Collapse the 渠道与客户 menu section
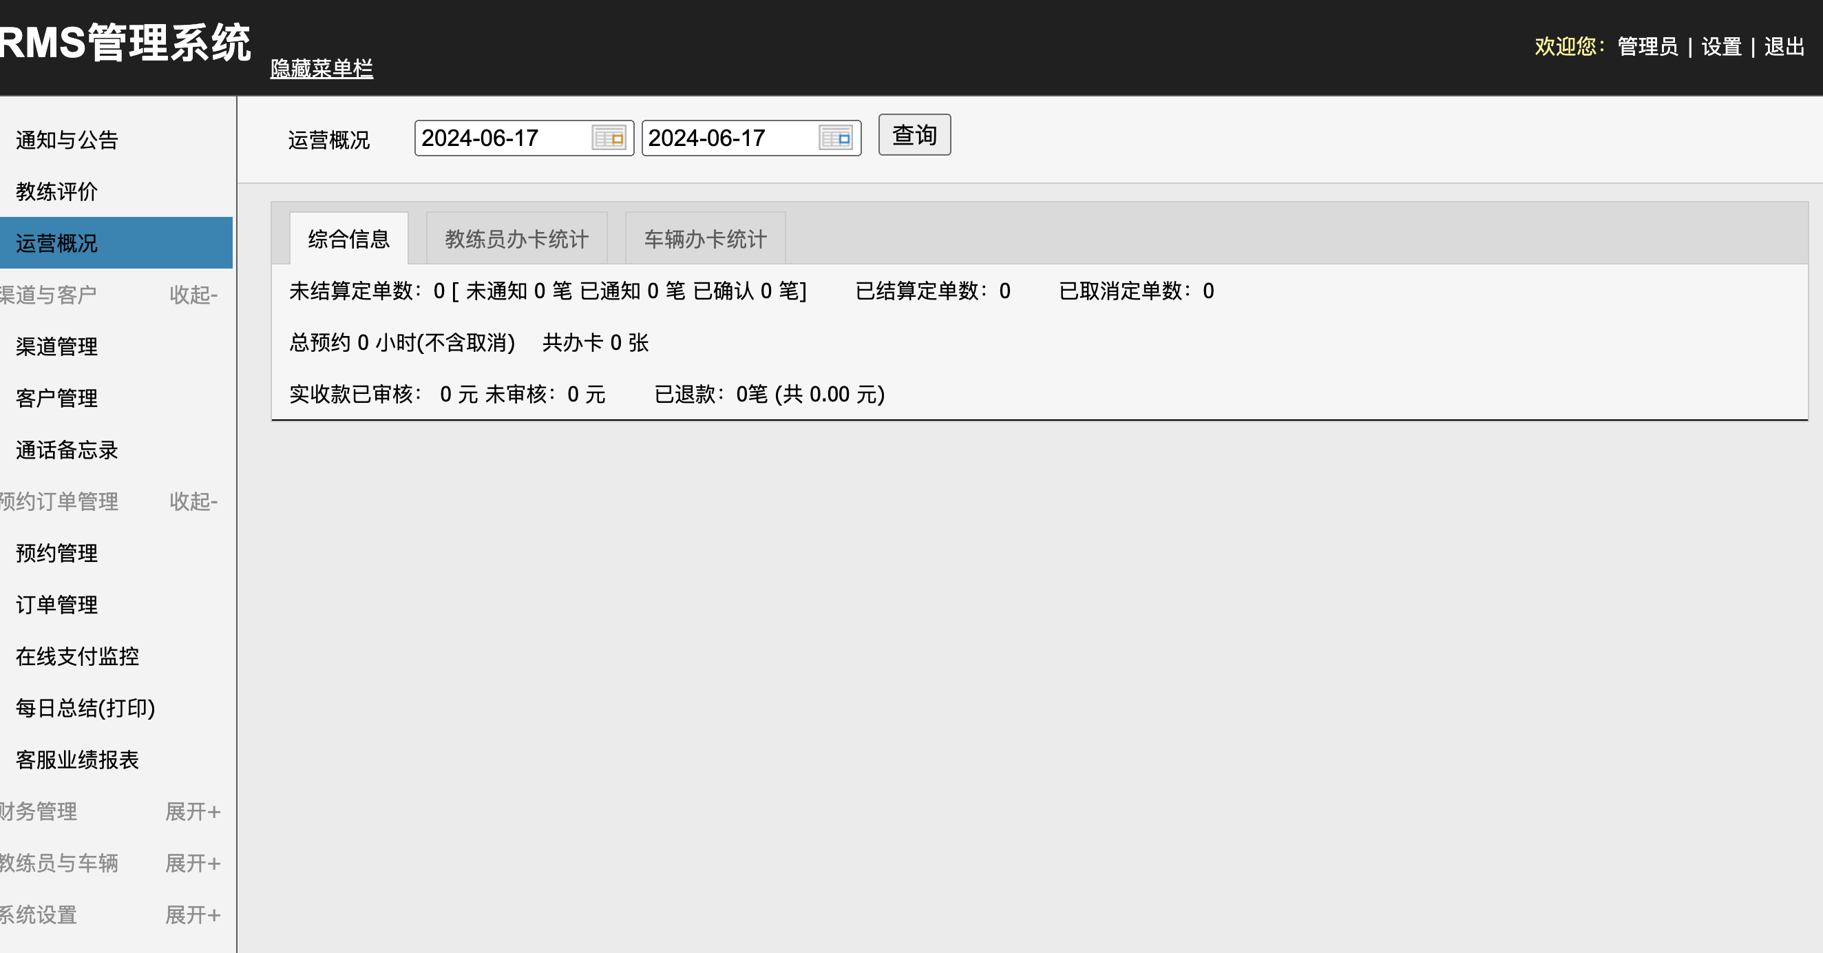 pos(193,295)
